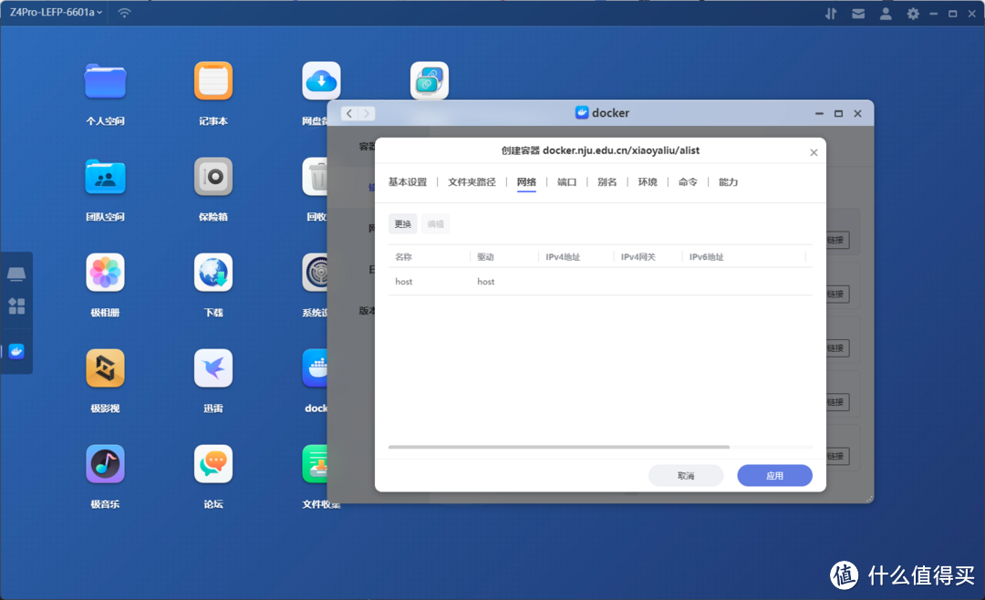Click the greyed 编辑 button
Image resolution: width=985 pixels, height=600 pixels.
click(x=435, y=224)
